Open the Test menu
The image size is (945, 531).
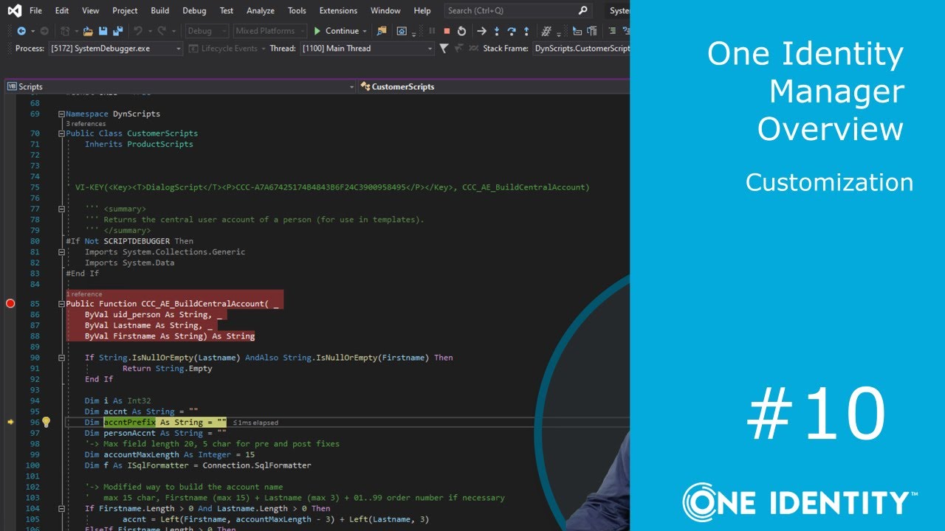(227, 10)
